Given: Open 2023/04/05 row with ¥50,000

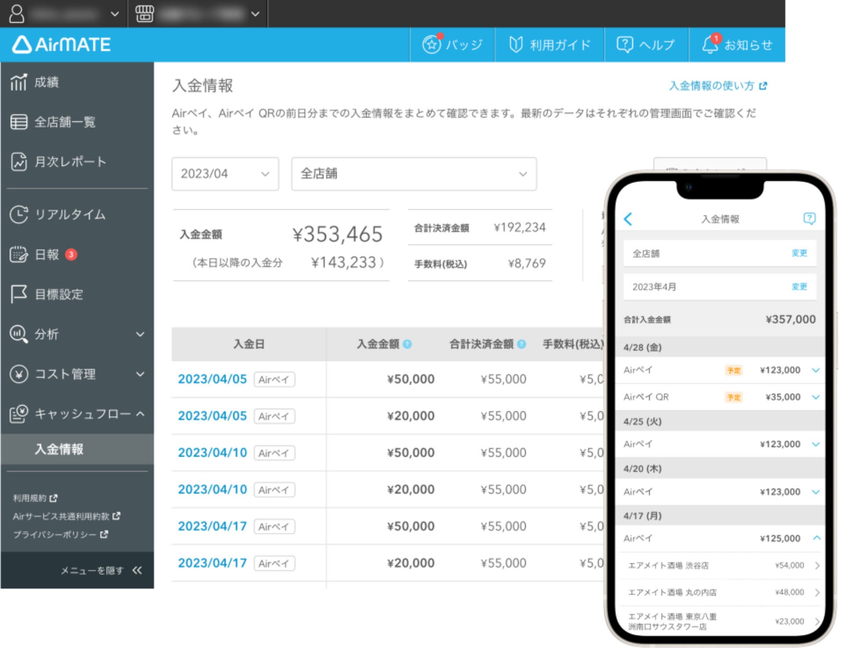Looking at the screenshot, I should tap(212, 380).
